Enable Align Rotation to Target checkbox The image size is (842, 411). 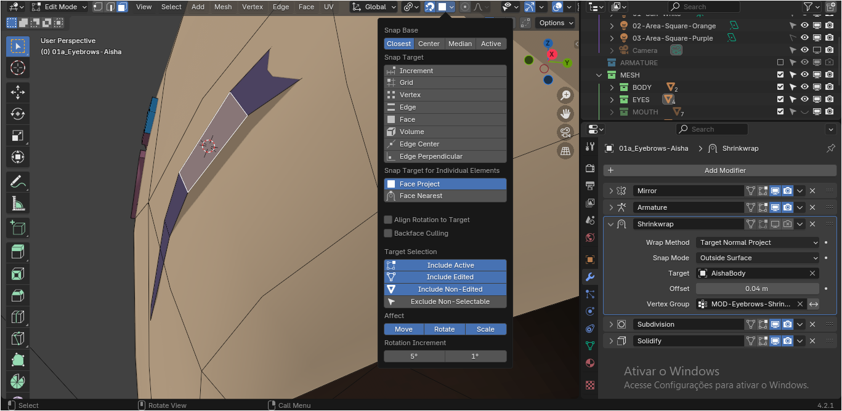coord(388,220)
